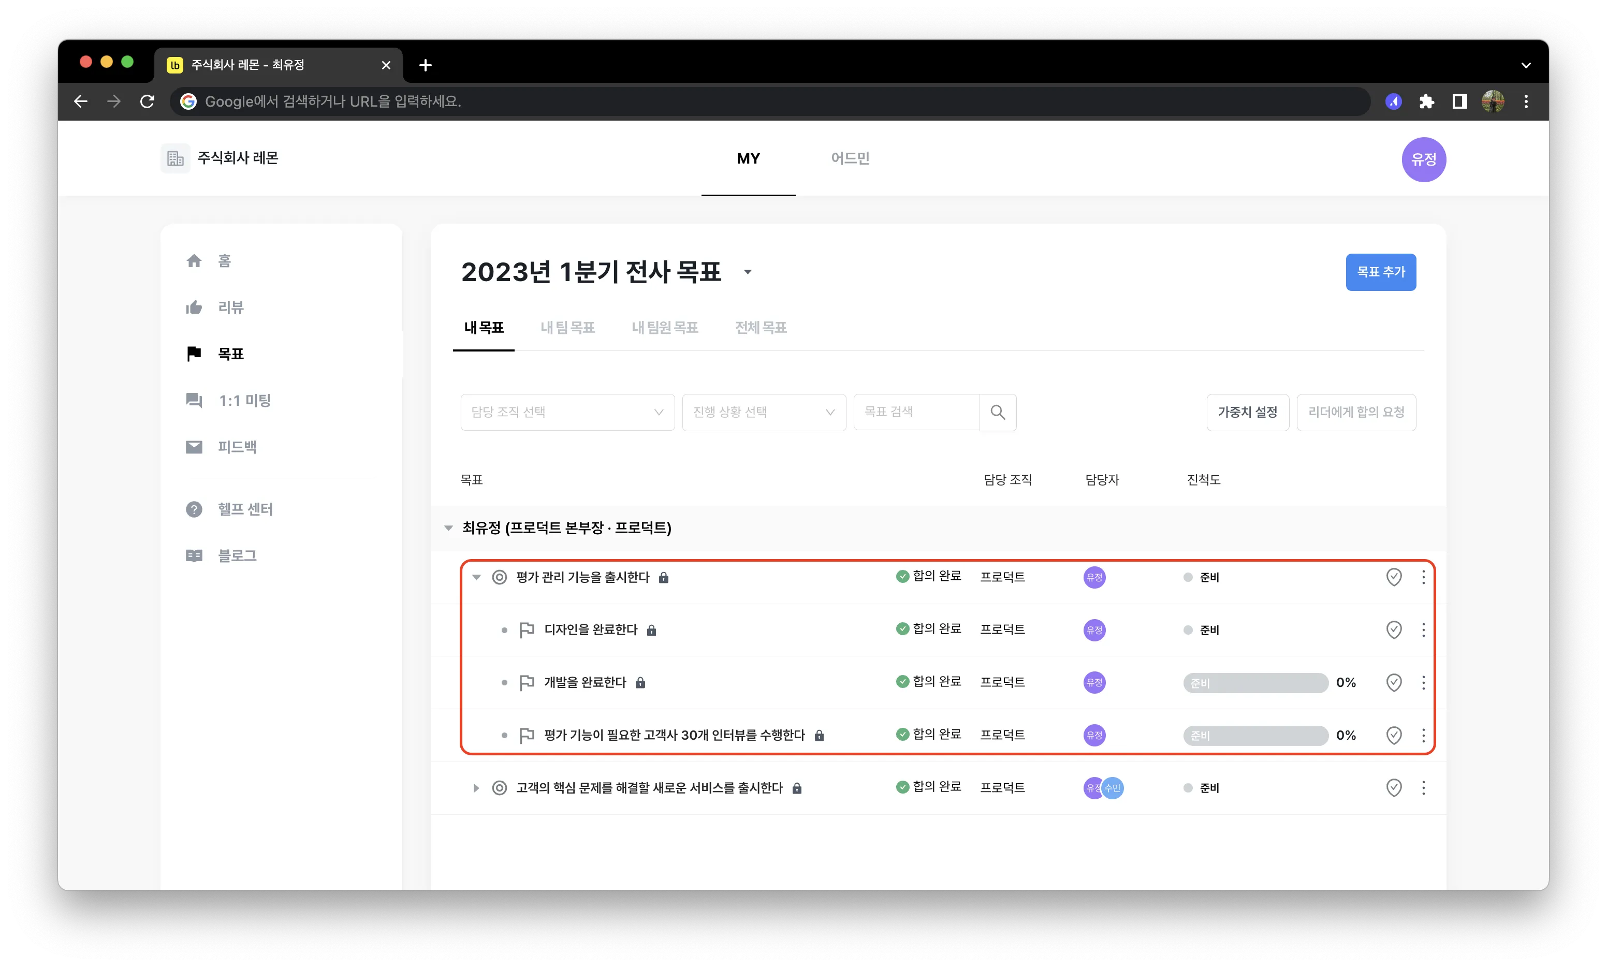Click the 가중치 설정 button
Image resolution: width=1607 pixels, height=967 pixels.
[1247, 412]
